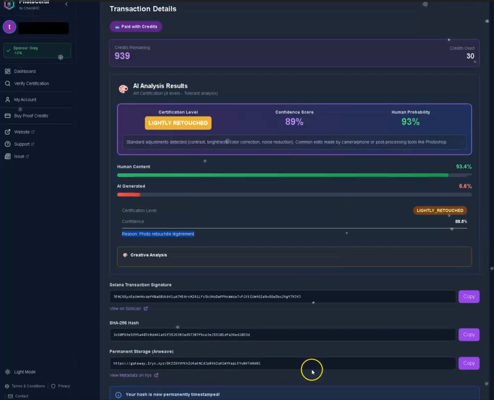Copy the Solana transaction signature
The width and height of the screenshot is (494, 400).
[469, 296]
